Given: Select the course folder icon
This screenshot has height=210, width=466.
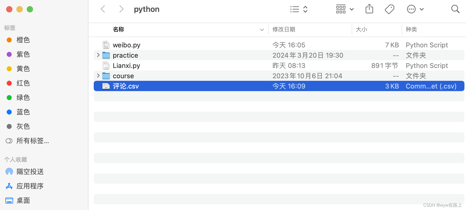Looking at the screenshot, I should point(106,76).
